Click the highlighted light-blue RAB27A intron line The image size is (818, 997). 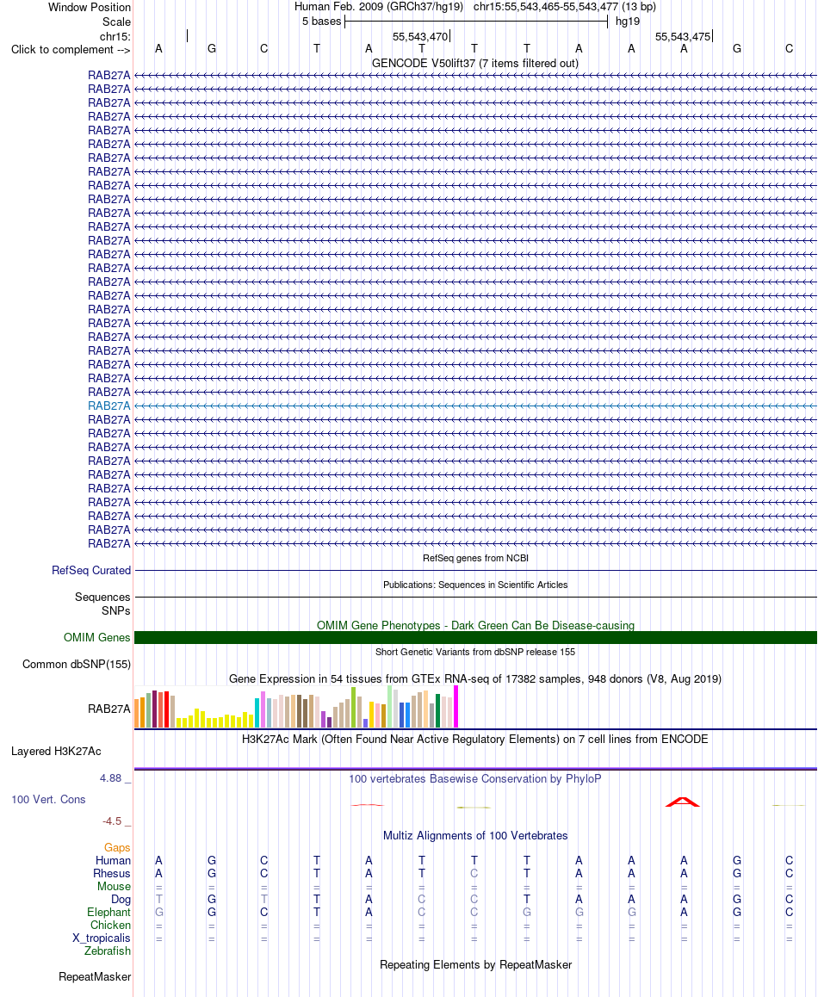[475, 406]
